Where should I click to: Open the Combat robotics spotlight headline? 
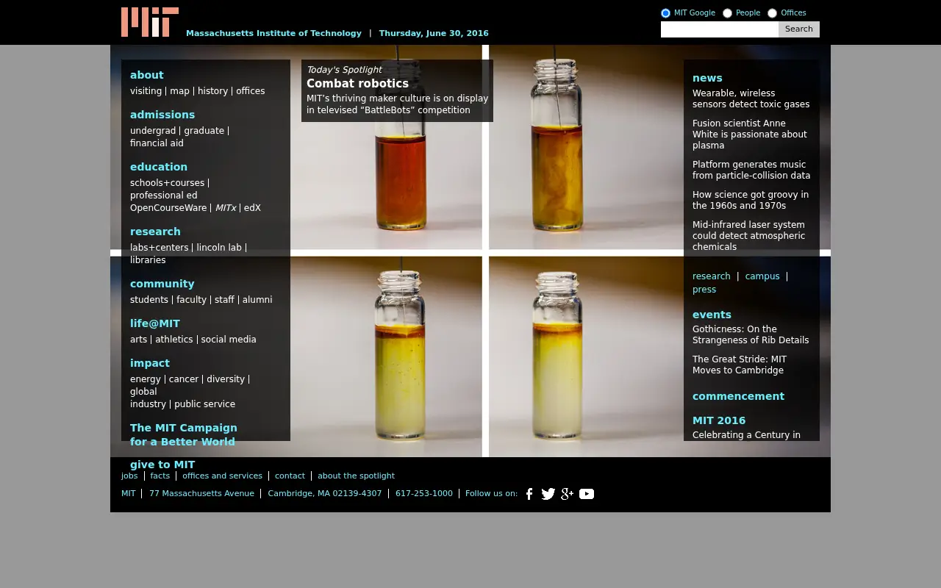point(357,84)
